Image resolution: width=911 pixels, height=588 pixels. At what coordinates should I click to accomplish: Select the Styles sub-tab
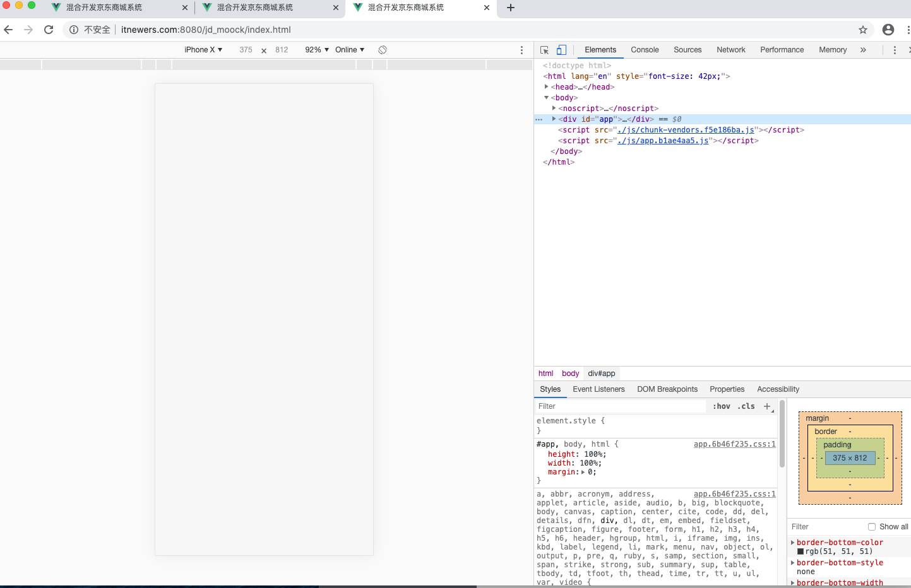click(x=551, y=389)
